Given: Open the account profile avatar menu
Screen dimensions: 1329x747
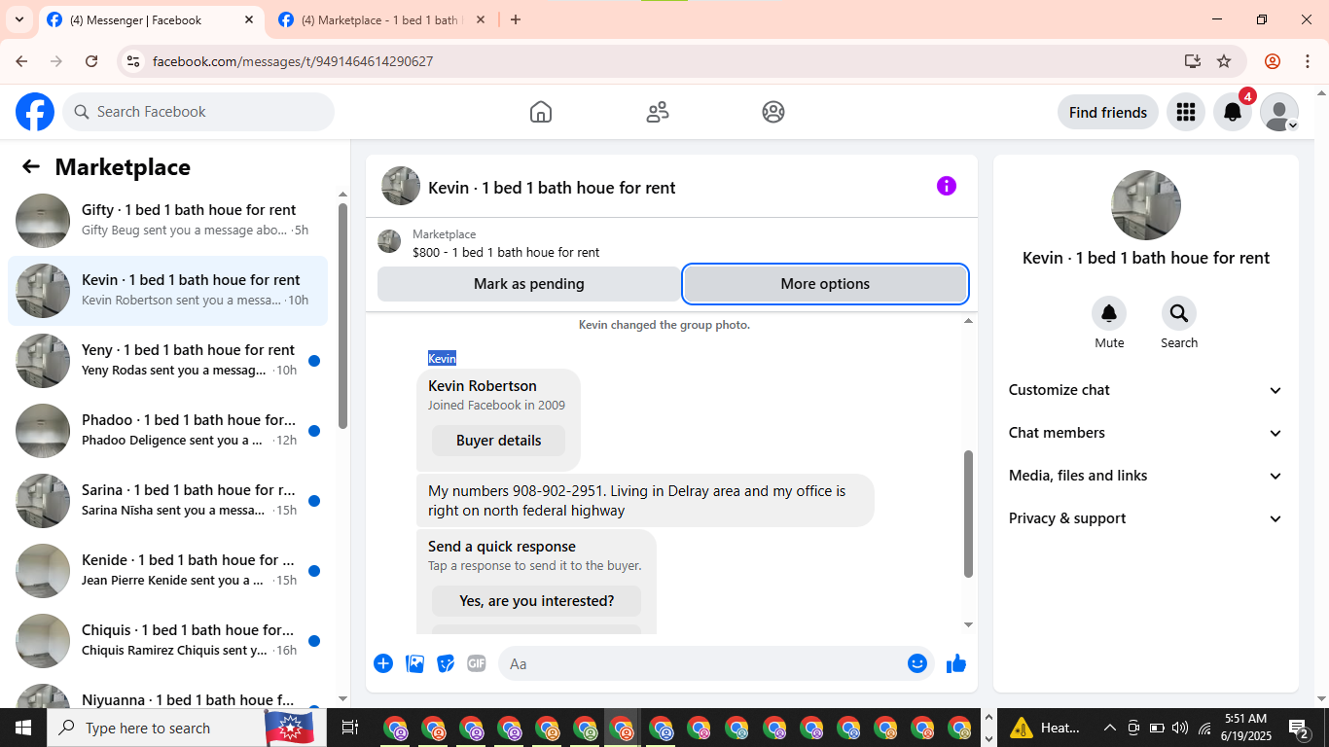Looking at the screenshot, I should 1279,112.
